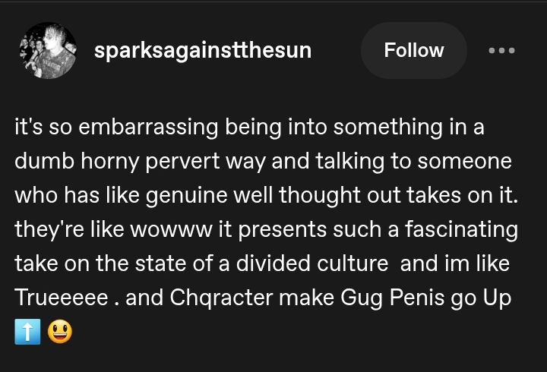Click the first line starting "it's so embarrassing"

pos(249,128)
